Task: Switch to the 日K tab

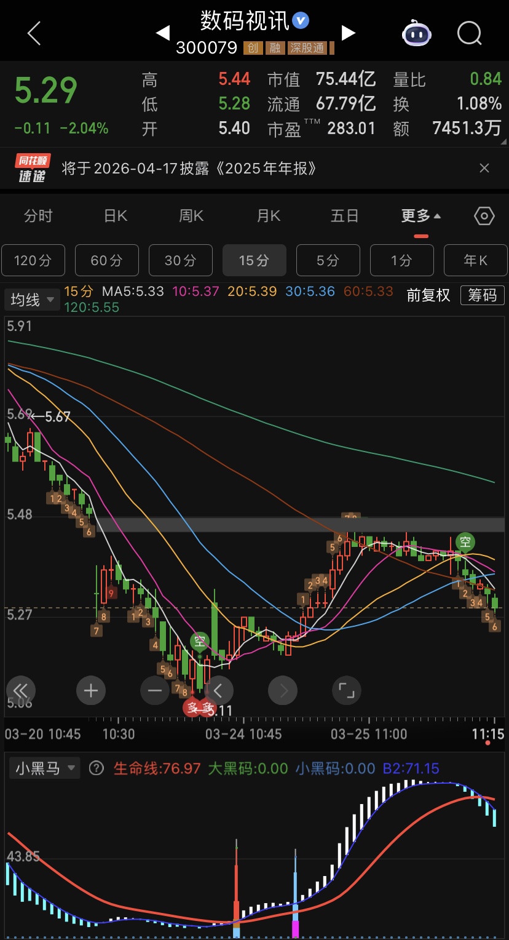Action: (x=115, y=216)
